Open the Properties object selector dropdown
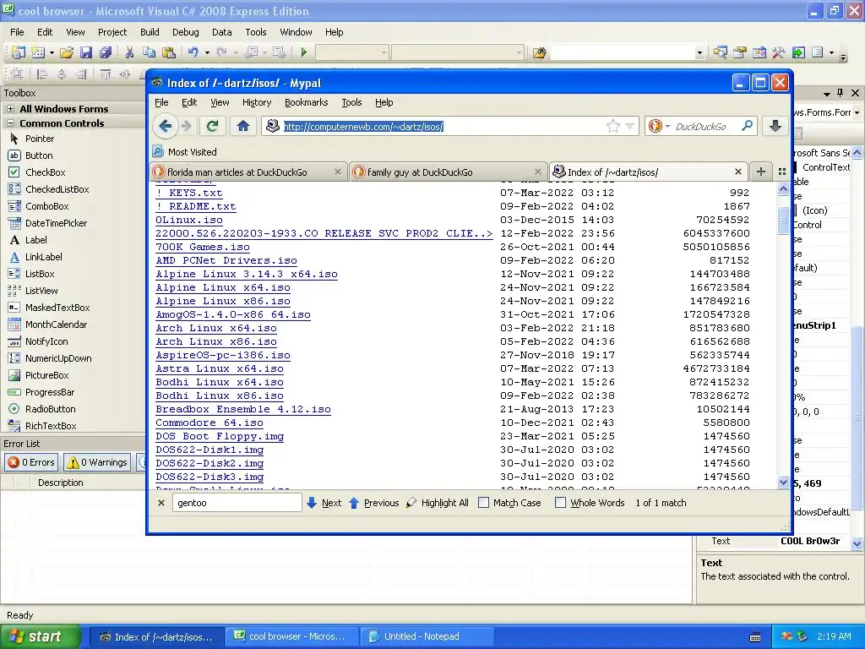The height and width of the screenshot is (649, 865). [x=857, y=112]
